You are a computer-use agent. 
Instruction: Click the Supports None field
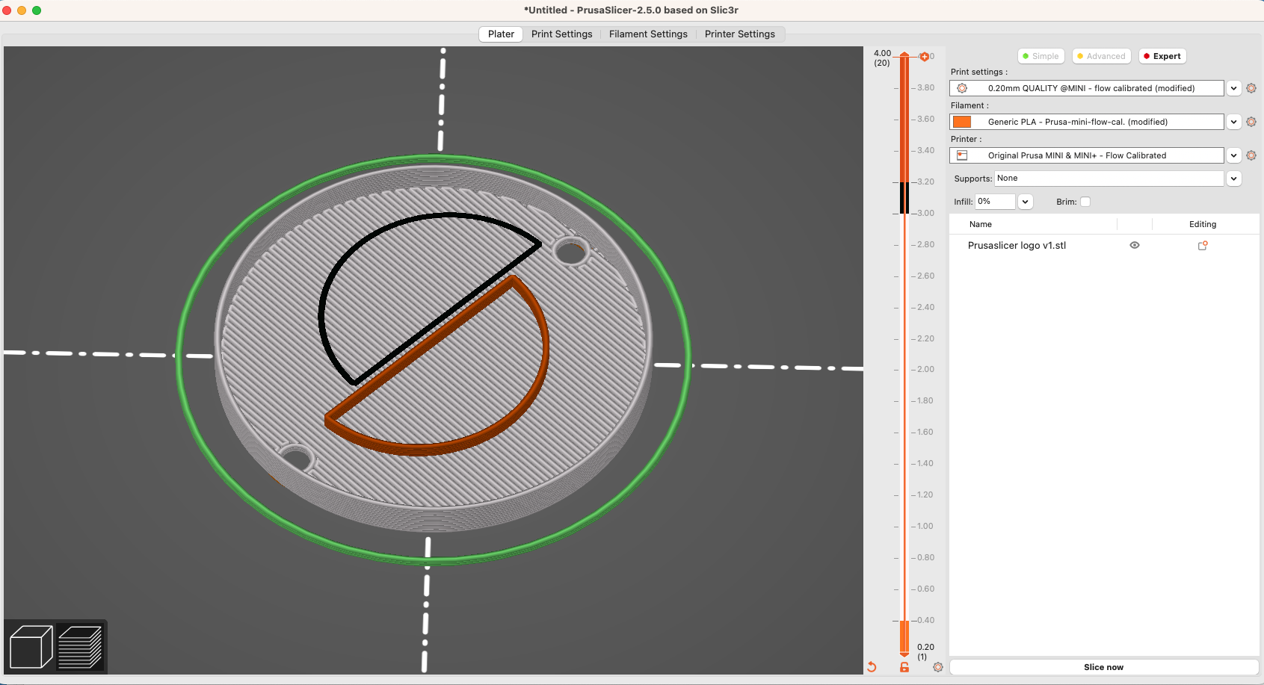pyautogui.click(x=1109, y=179)
